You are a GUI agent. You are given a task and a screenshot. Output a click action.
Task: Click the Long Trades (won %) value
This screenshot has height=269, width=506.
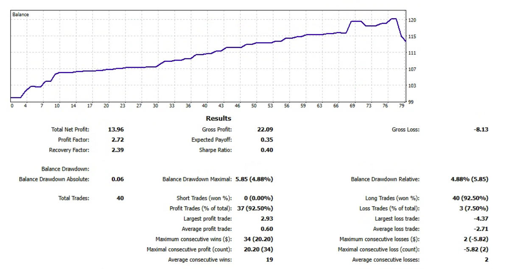coord(470,198)
